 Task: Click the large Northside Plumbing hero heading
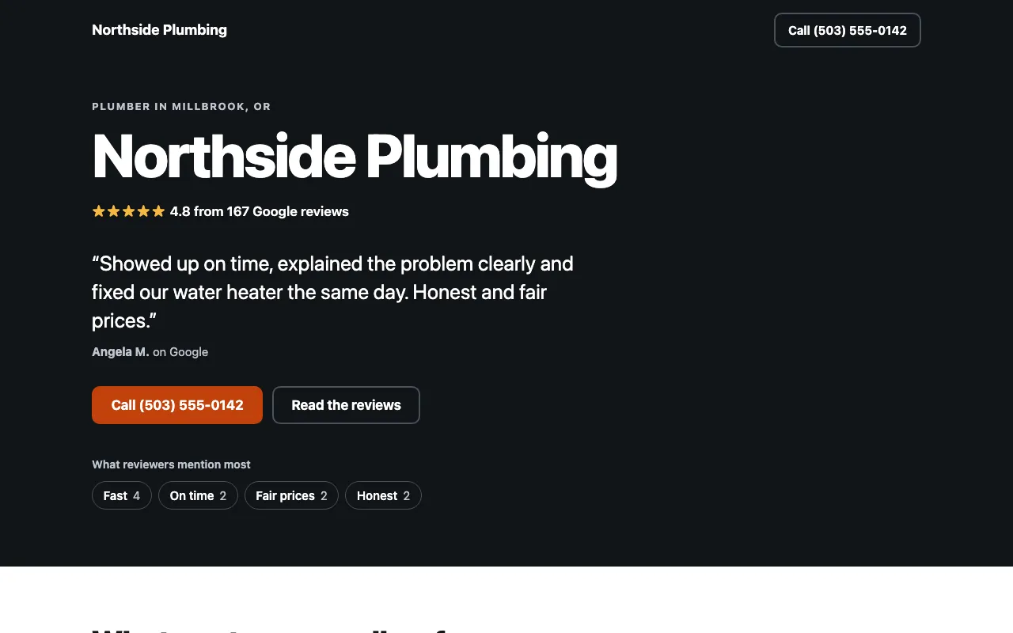355,157
